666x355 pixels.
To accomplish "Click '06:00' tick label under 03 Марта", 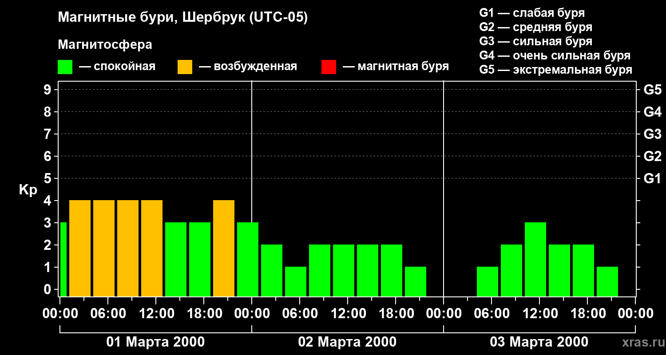I will coord(492,314).
